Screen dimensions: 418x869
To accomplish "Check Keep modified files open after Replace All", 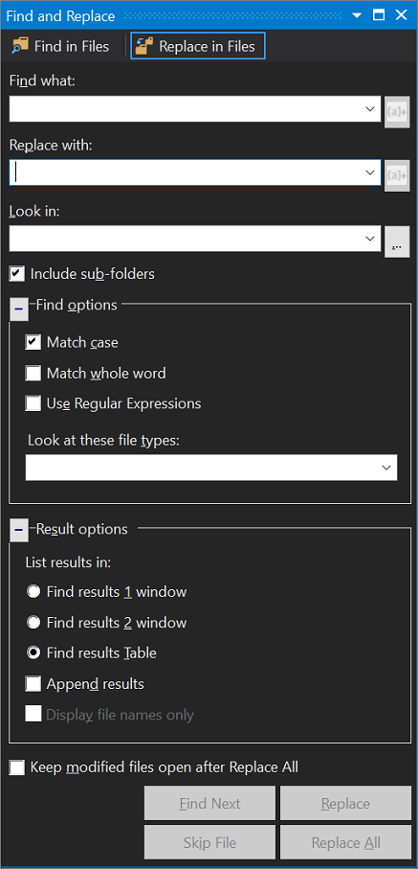I will click(x=17, y=767).
